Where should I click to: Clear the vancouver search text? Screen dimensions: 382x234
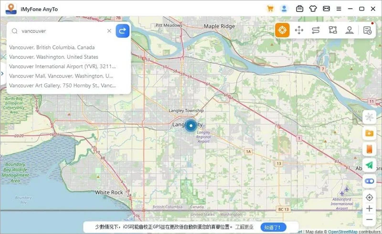tap(109, 31)
